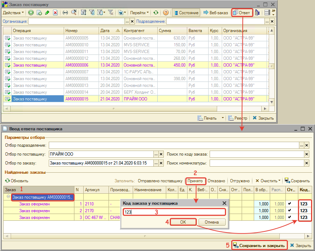The image size is (315, 251).
Task: Open the Ответ supplier response form
Action: pyautogui.click(x=242, y=13)
